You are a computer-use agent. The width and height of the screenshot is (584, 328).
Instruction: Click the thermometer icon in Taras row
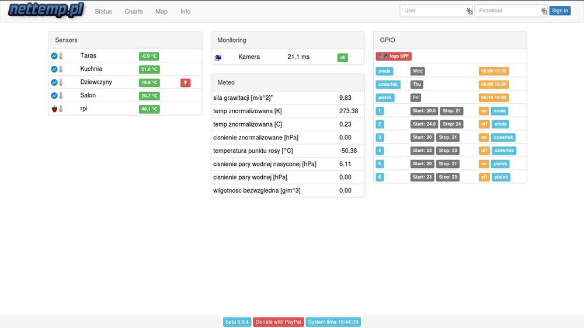pos(61,56)
